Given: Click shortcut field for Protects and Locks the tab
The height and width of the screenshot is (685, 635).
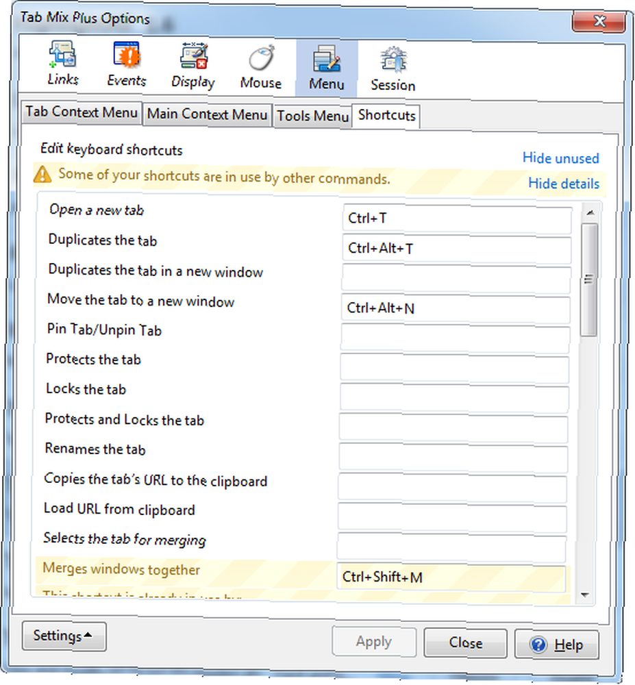Looking at the screenshot, I should tap(453, 427).
